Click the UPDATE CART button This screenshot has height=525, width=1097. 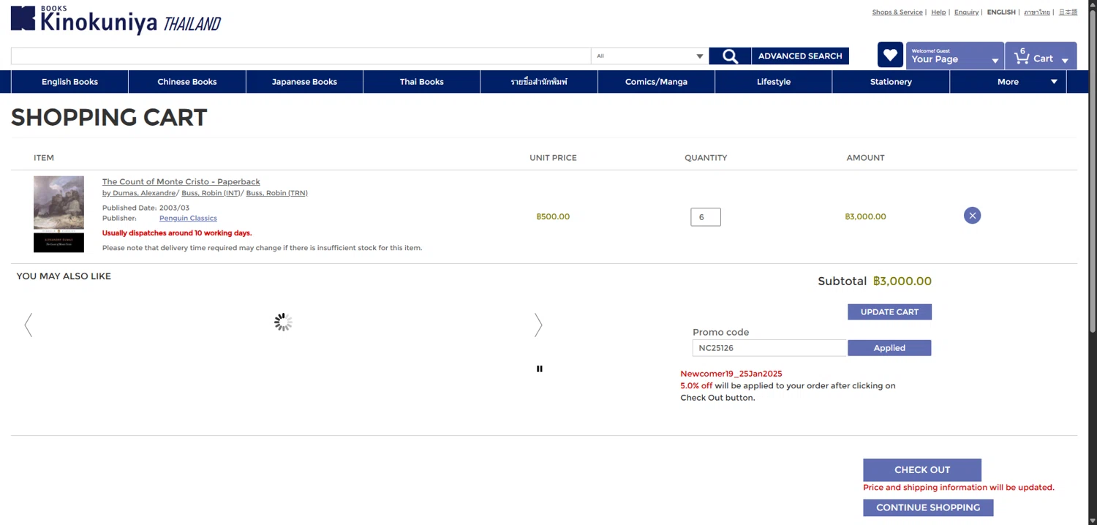(889, 312)
